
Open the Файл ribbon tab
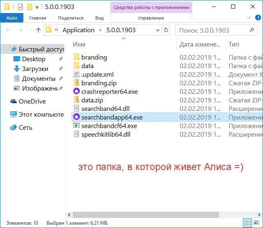pos(12,18)
